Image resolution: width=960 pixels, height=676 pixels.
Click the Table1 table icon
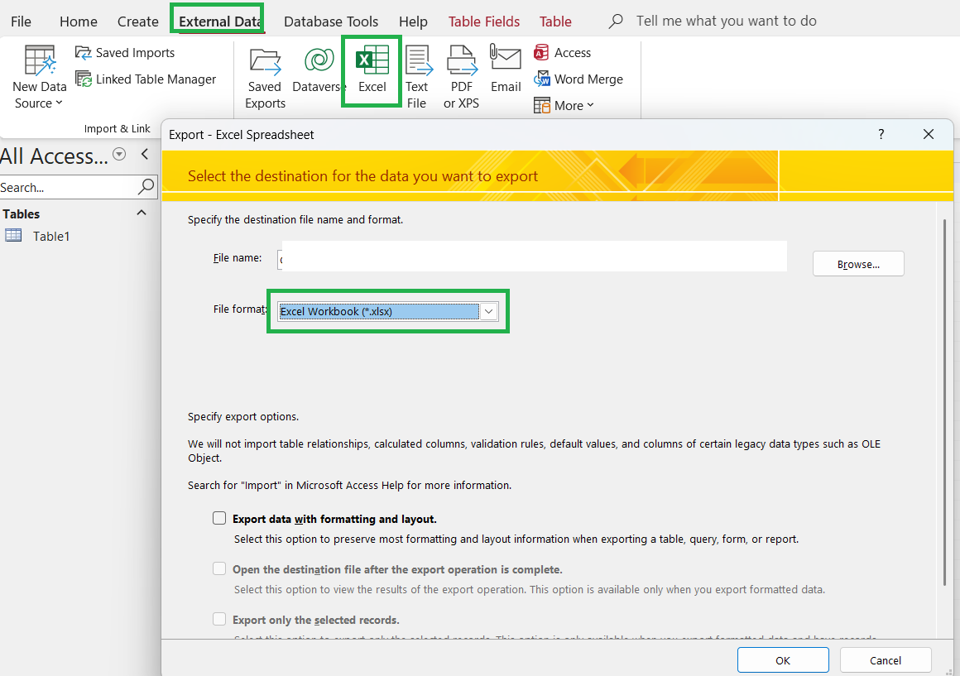click(13, 236)
